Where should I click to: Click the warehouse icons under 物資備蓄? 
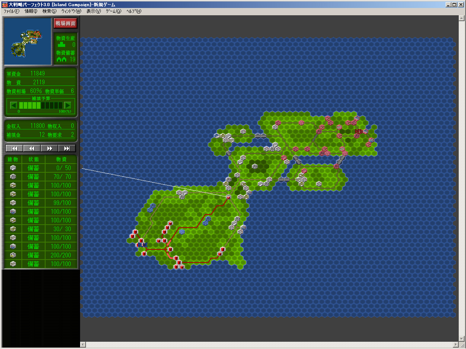coord(62,59)
